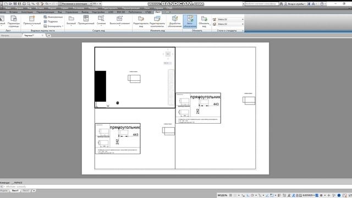Open the Help question-mark icon

coord(322,4)
